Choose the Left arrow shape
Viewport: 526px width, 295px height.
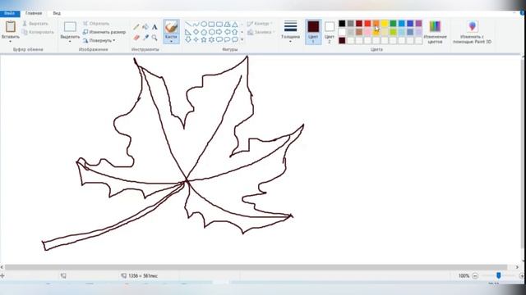coord(227,32)
